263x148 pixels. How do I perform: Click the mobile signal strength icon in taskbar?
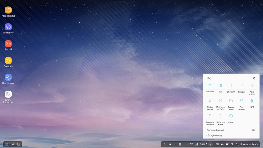196,144
